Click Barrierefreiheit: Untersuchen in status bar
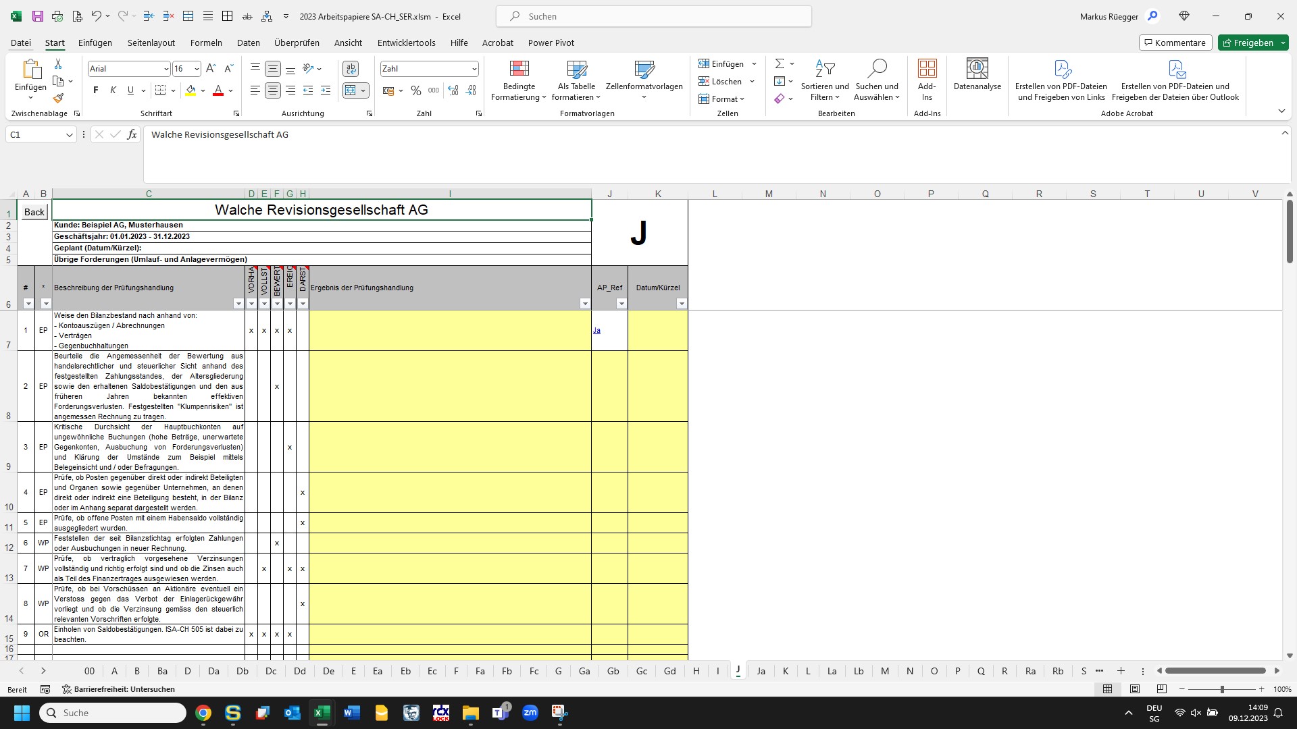 [119, 689]
